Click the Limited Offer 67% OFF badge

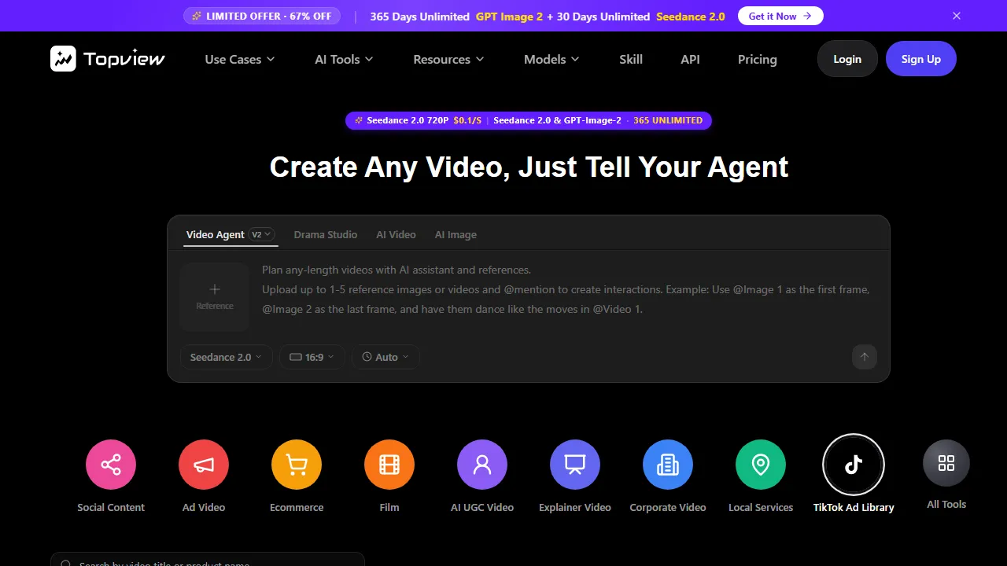click(x=262, y=16)
